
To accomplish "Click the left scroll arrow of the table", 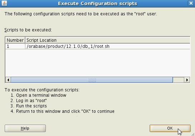I will pos(8,80).
